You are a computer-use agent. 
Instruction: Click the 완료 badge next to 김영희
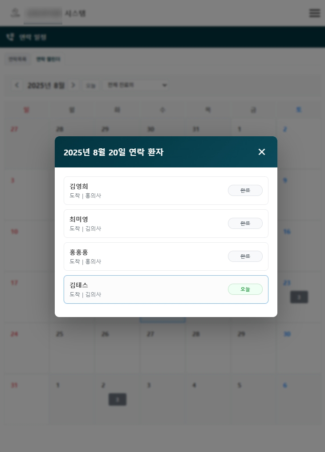click(x=245, y=190)
